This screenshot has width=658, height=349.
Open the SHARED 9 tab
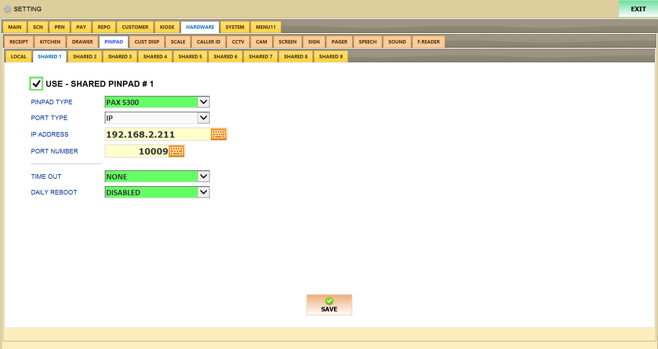click(x=331, y=57)
